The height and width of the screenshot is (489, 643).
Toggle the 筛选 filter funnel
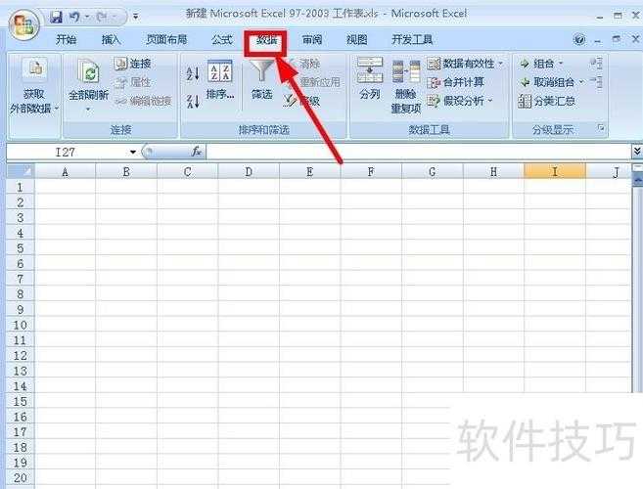point(262,80)
